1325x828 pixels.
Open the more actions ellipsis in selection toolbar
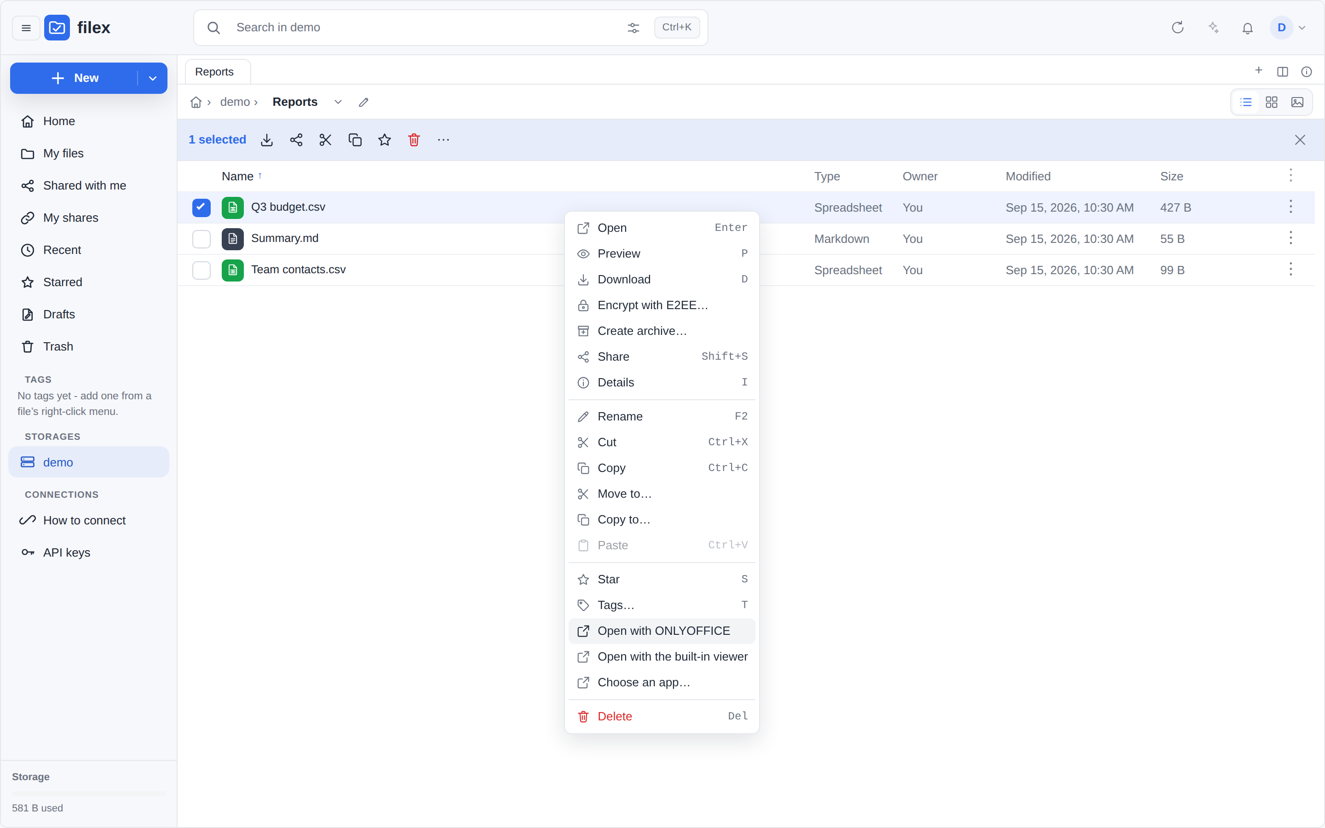(x=444, y=140)
